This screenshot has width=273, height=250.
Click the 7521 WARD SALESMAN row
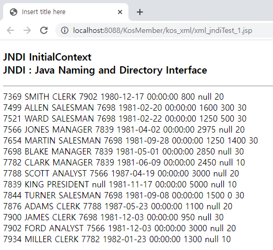(x=125, y=118)
